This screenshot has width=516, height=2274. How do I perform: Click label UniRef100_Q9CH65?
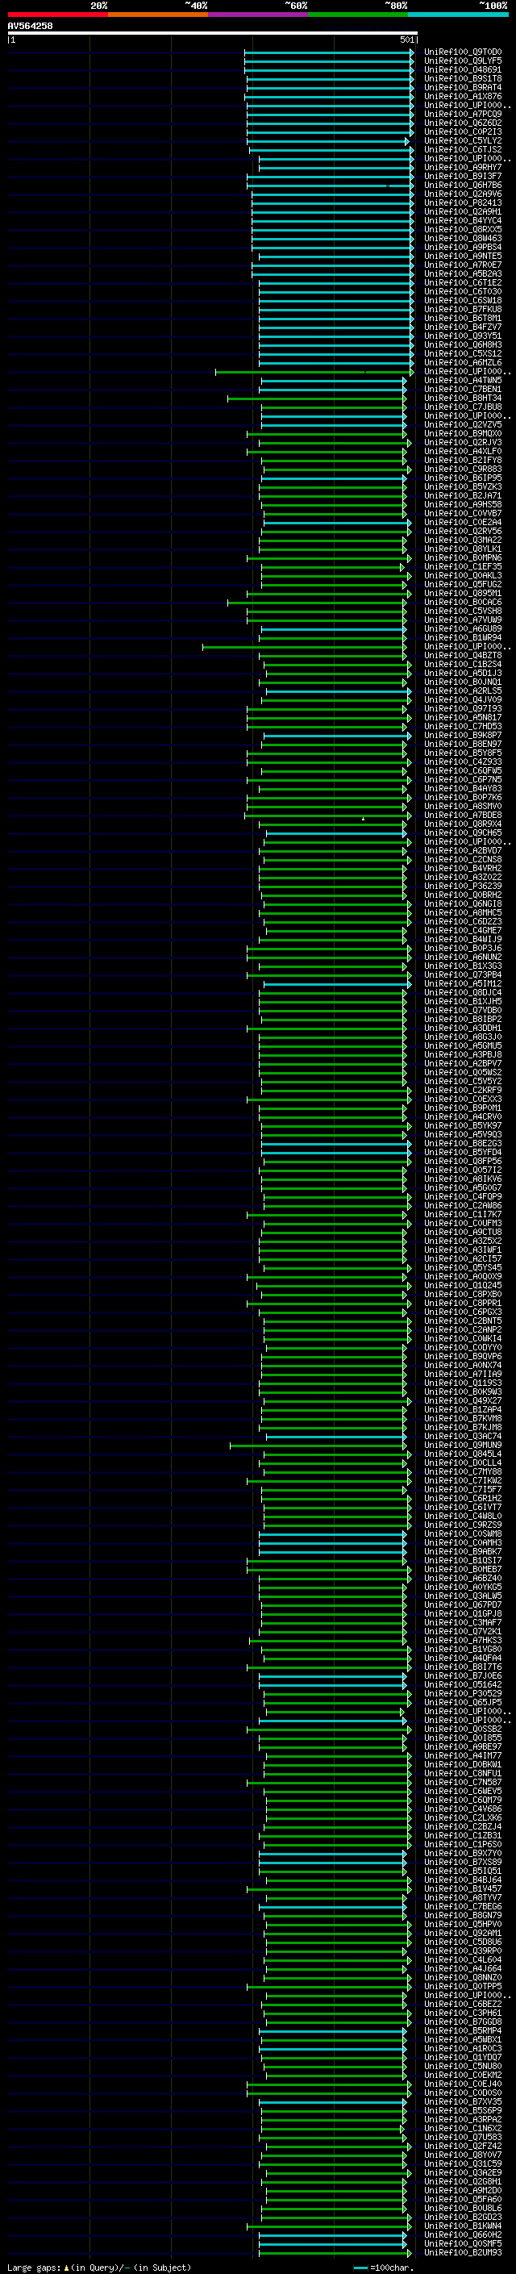click(462, 832)
